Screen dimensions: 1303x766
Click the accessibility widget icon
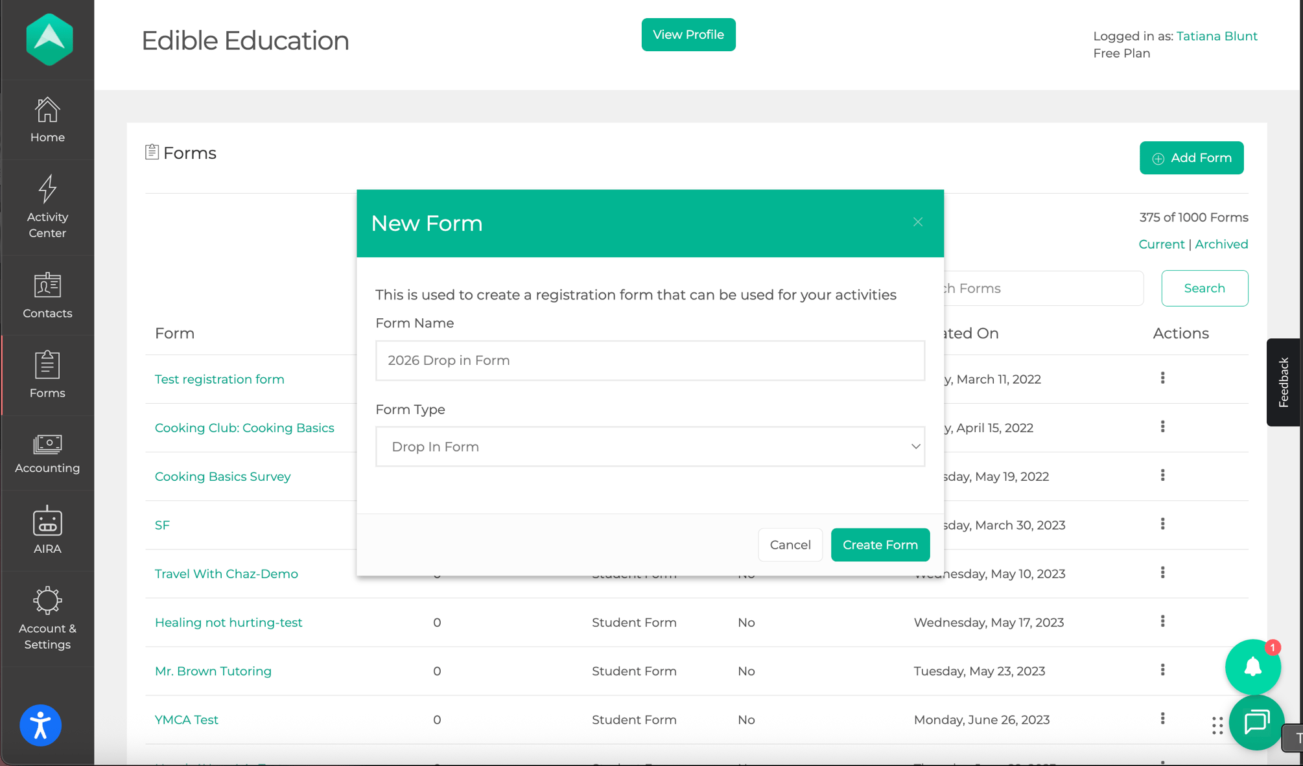pyautogui.click(x=40, y=725)
